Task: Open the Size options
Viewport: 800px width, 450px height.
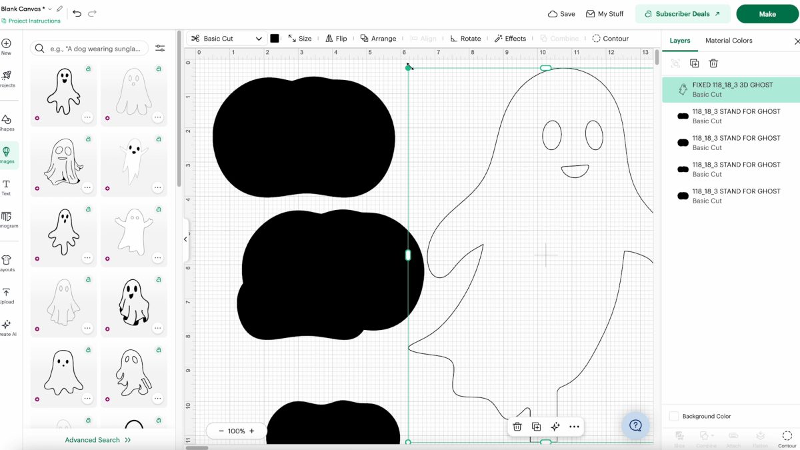Action: 299,39
